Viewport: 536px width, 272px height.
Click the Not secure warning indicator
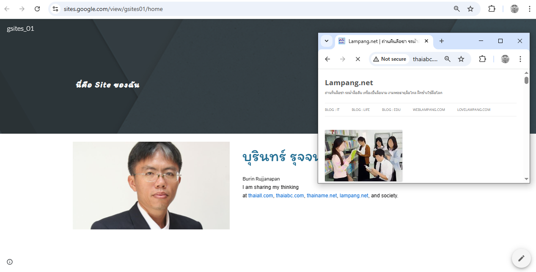tap(389, 59)
